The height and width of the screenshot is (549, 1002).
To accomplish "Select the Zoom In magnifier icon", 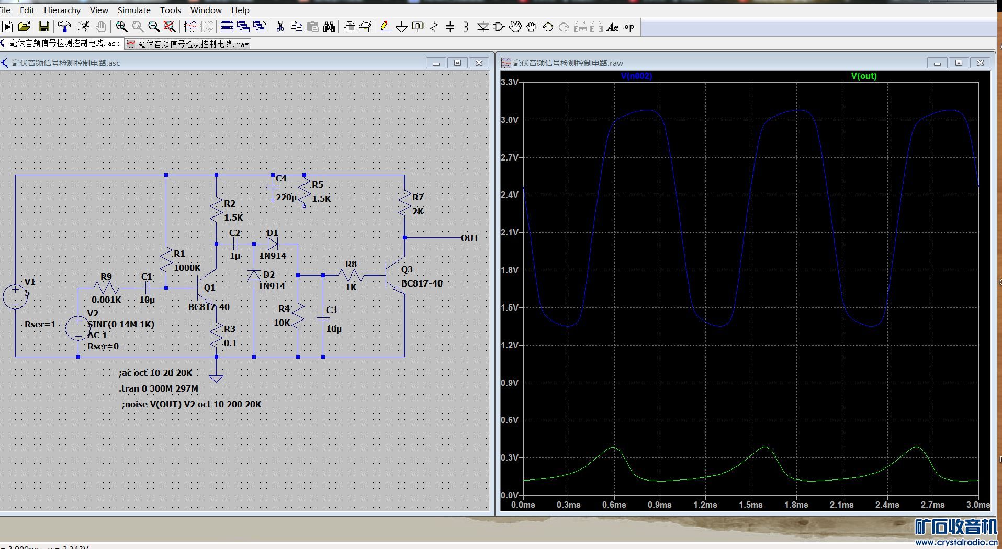I will [121, 27].
